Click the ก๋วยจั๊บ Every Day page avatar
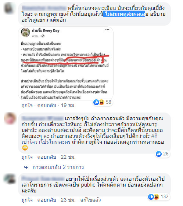183x206 pixels. [25, 32]
